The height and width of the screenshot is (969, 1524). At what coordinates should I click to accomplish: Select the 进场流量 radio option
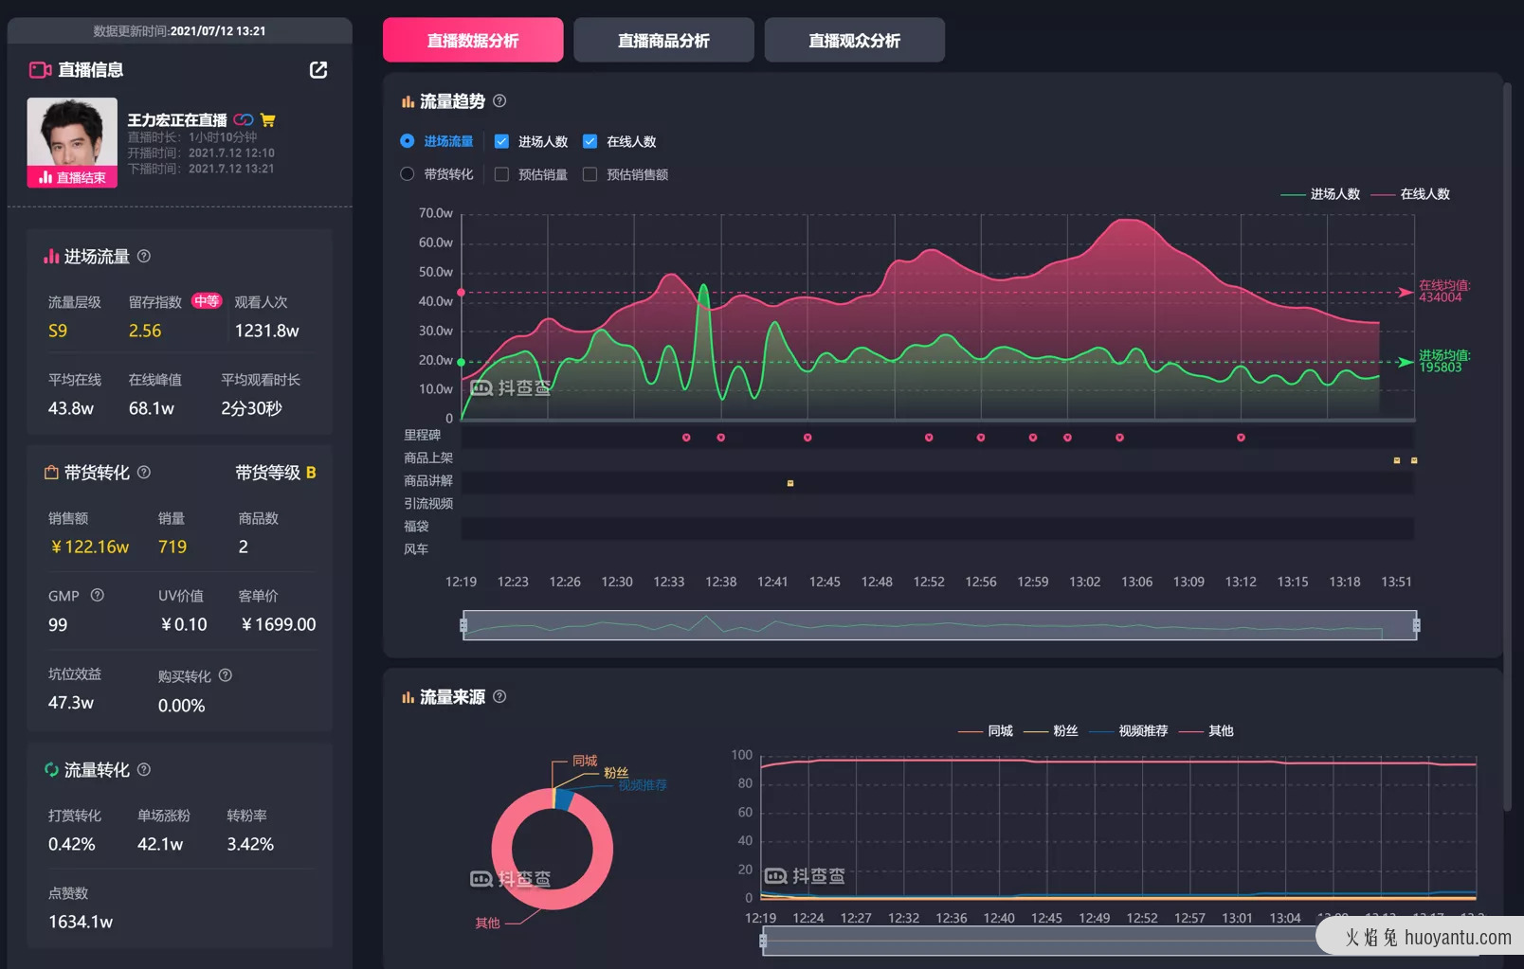coord(408,141)
